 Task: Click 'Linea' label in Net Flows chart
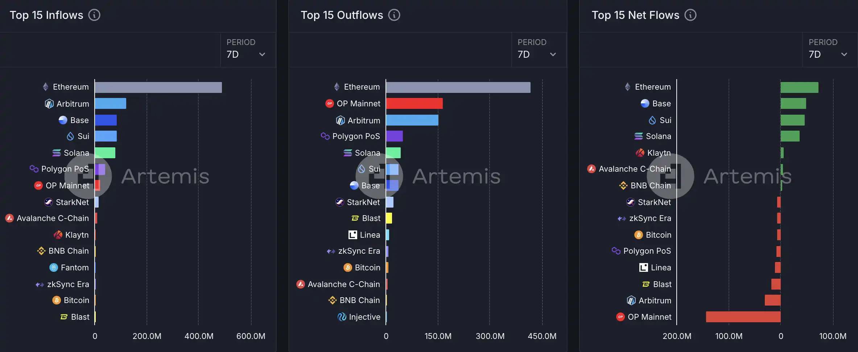(x=661, y=267)
